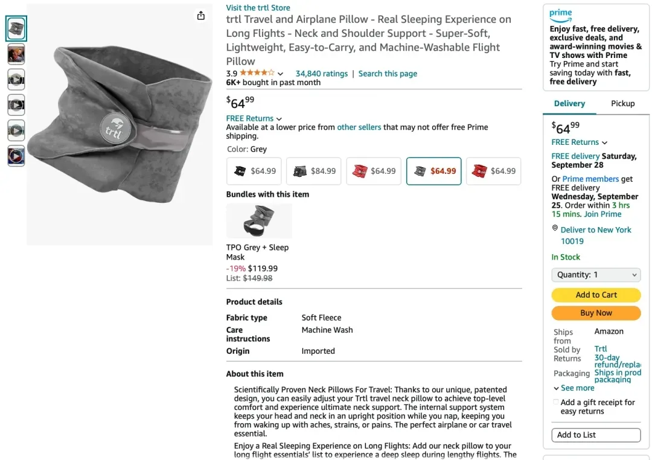The image size is (652, 460).
Task: Click the Add to Cart button
Action: [x=596, y=295]
